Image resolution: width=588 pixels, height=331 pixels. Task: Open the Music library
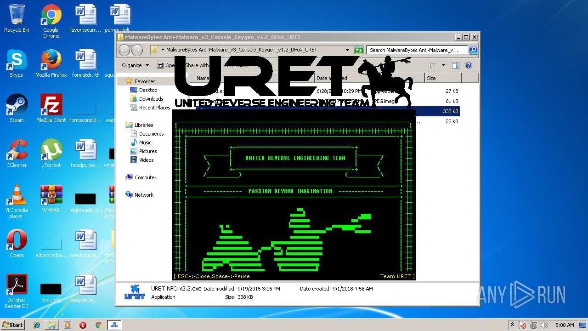coord(145,143)
